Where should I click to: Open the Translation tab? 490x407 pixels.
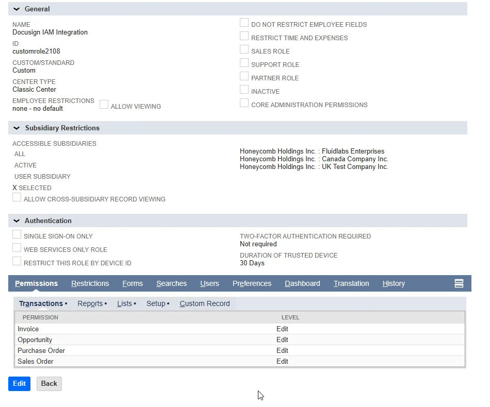point(351,283)
